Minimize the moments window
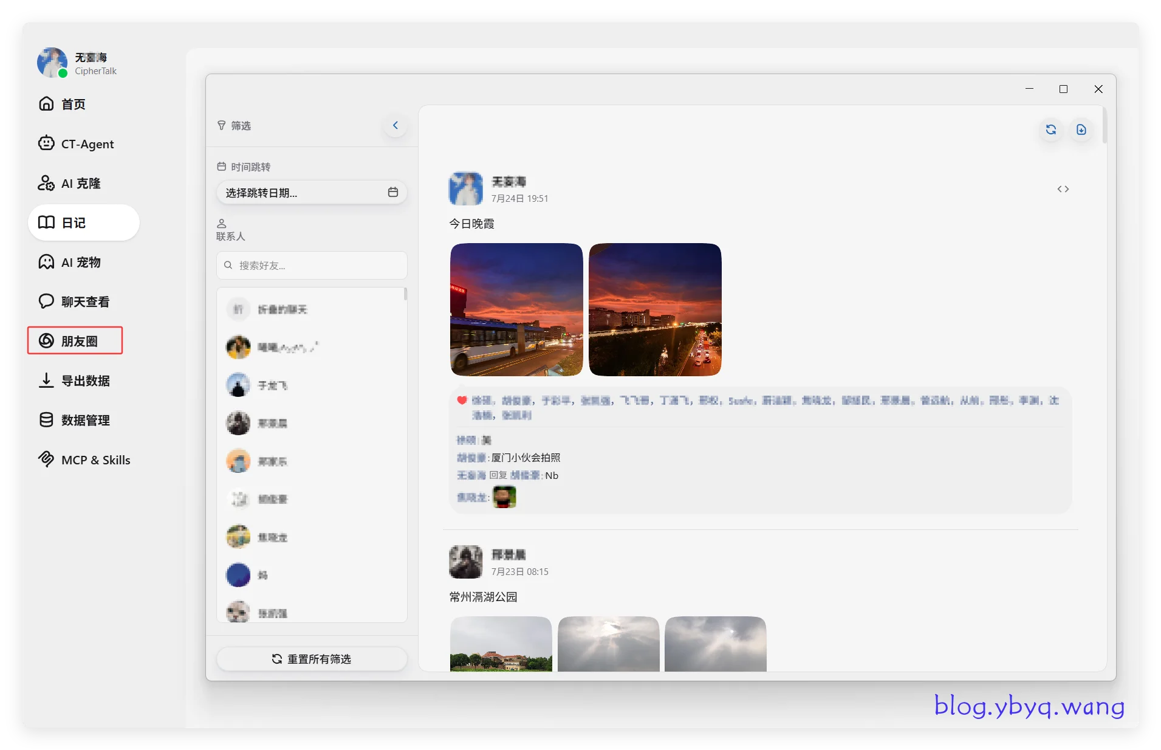This screenshot has width=1161, height=750. tap(1029, 89)
